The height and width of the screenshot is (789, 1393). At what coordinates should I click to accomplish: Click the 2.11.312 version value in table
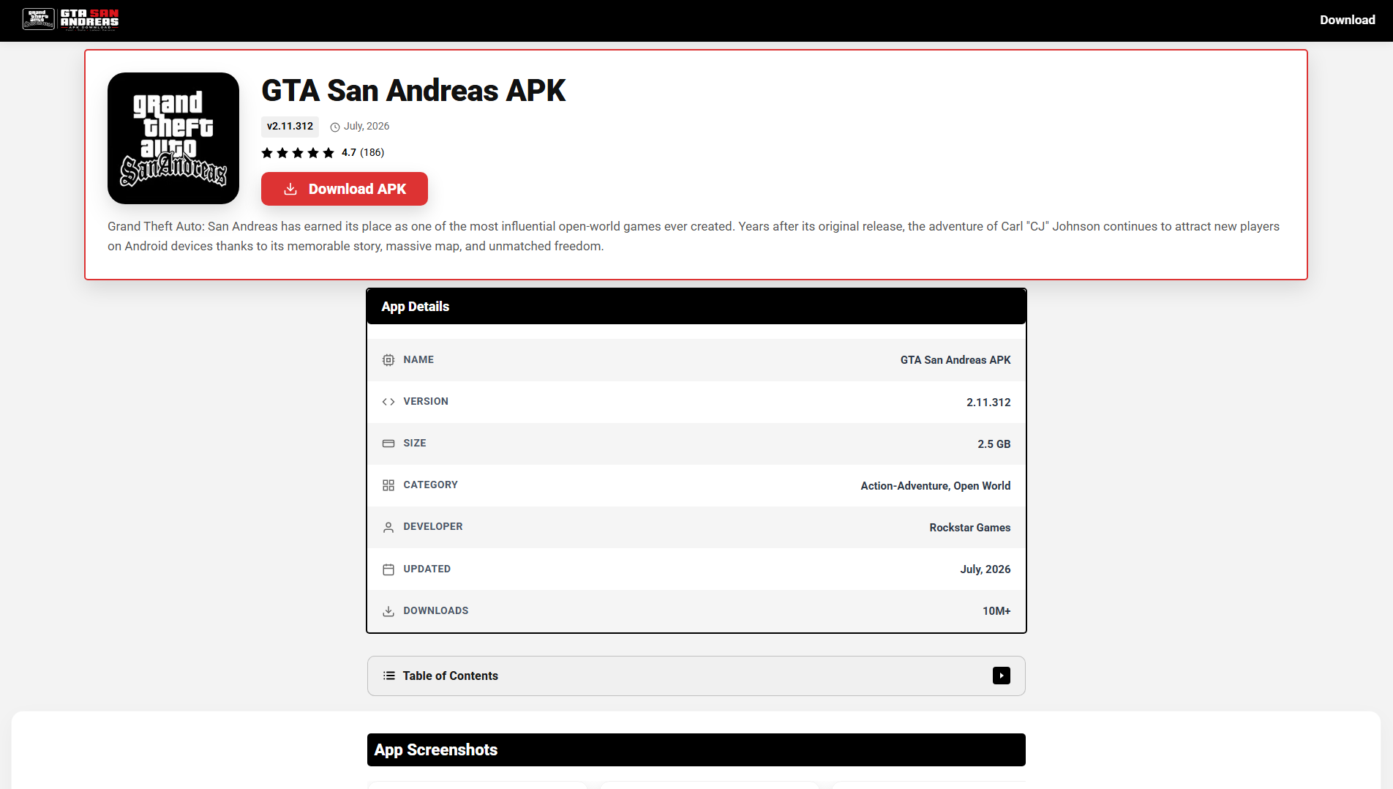988,403
